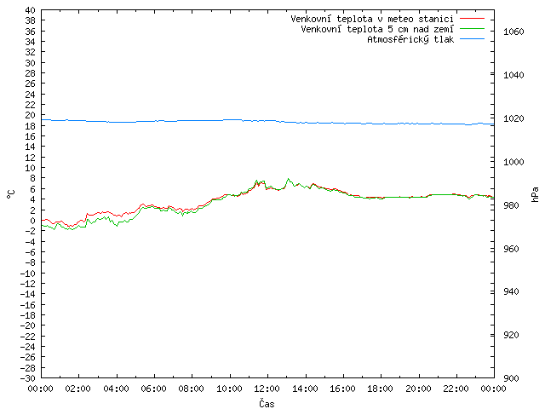Click the x-axis title 'Čas'
Screen dimensions: 545x409
(x=267, y=403)
